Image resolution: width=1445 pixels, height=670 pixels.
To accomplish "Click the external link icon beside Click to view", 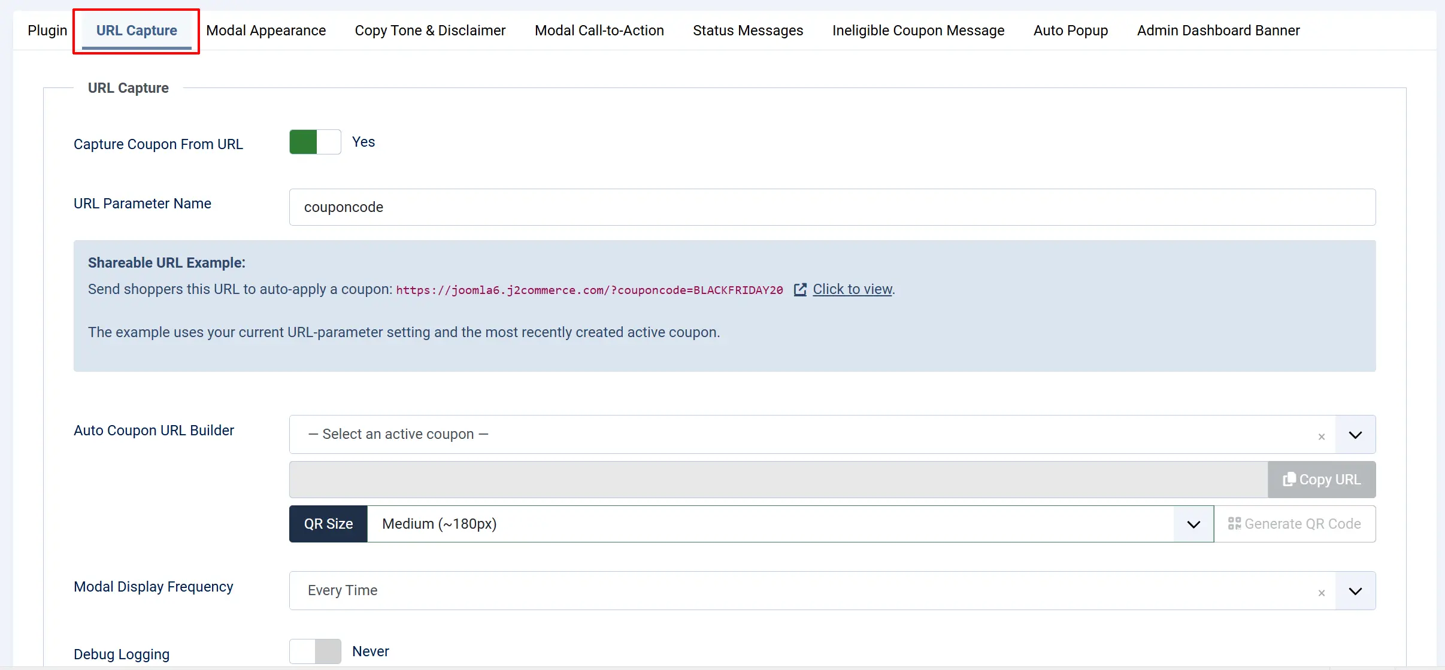I will (x=800, y=290).
